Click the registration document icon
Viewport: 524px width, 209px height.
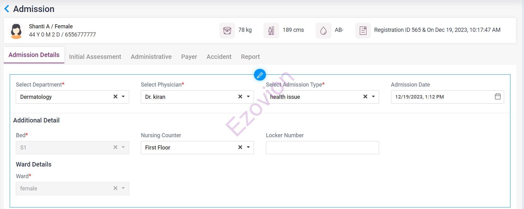tap(363, 31)
